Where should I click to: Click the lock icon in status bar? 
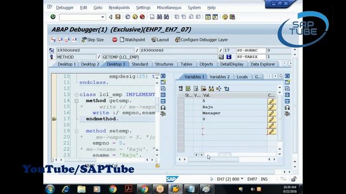point(294,179)
